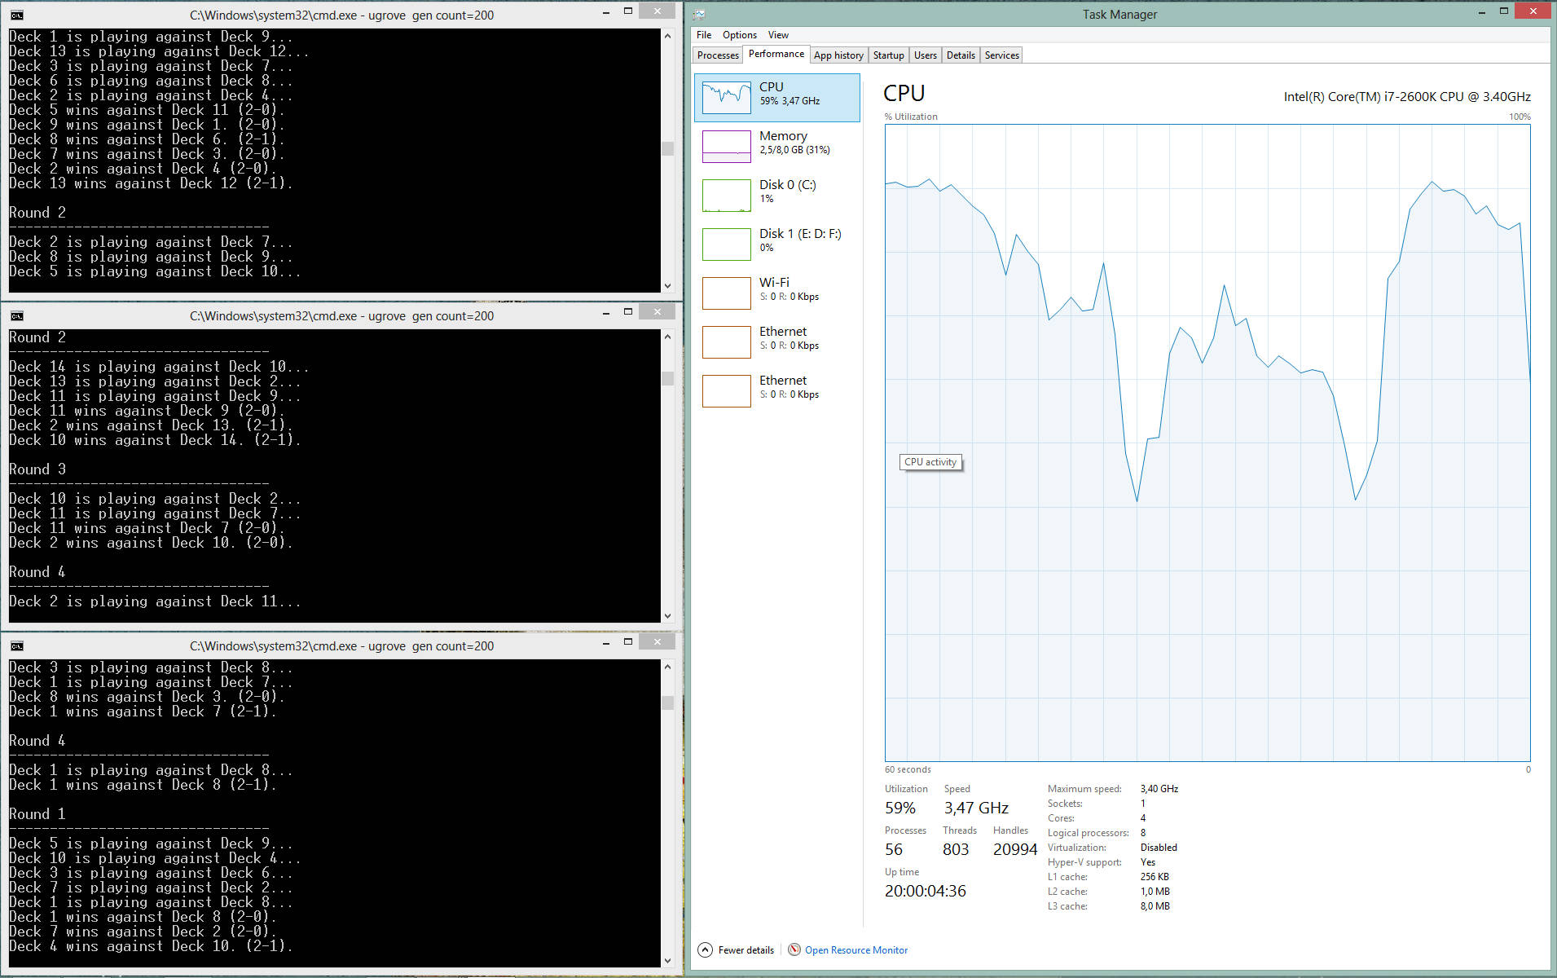Collapse Task Manager with Fewer details

pos(737,950)
